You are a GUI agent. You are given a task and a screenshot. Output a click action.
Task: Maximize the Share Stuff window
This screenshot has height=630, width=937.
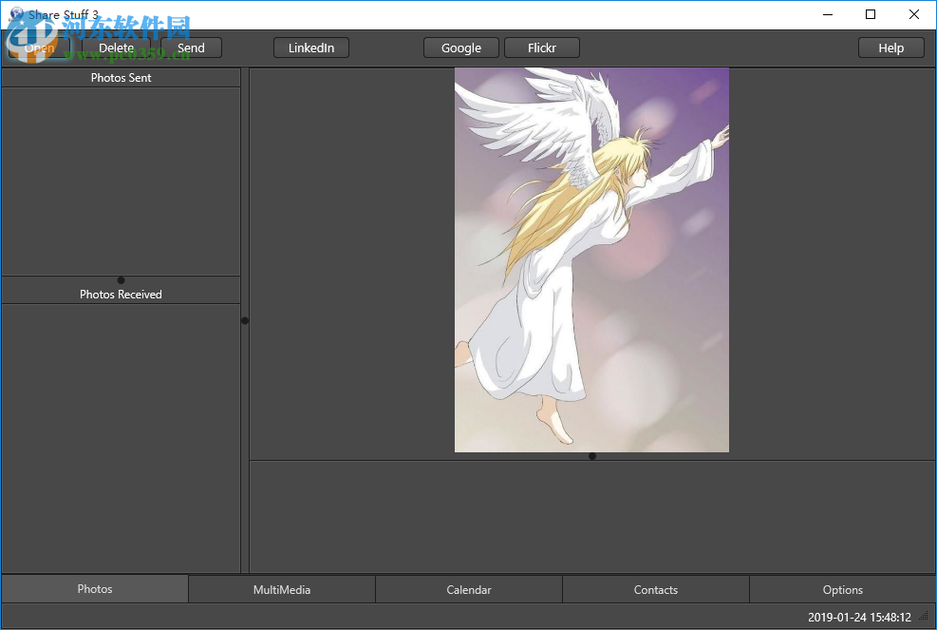(871, 14)
